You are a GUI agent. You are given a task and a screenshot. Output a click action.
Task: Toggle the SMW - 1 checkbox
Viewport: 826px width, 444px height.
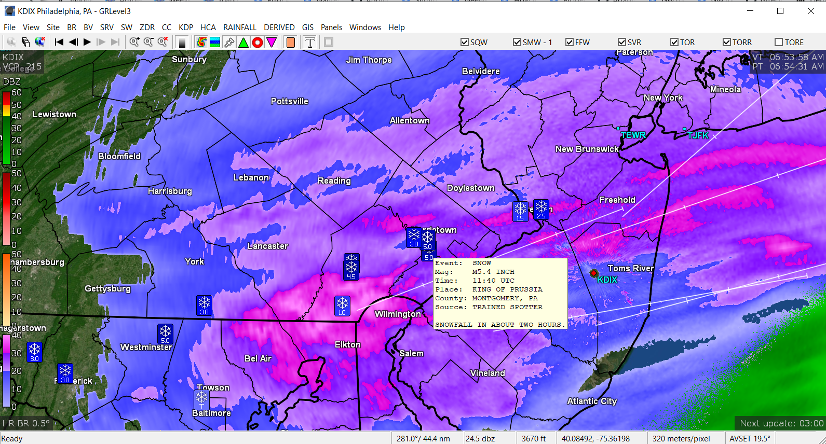[517, 42]
